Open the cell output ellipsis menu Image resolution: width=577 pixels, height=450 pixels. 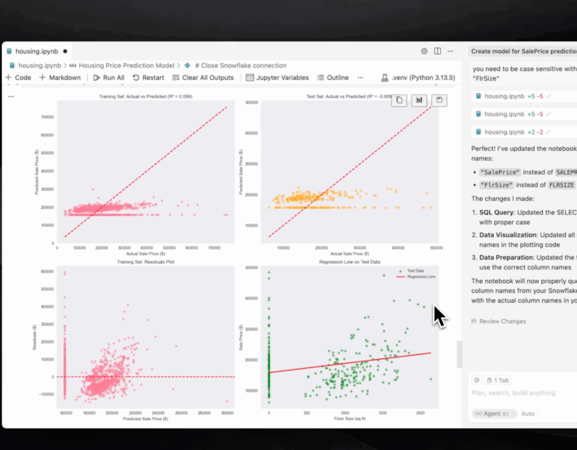(x=11, y=97)
